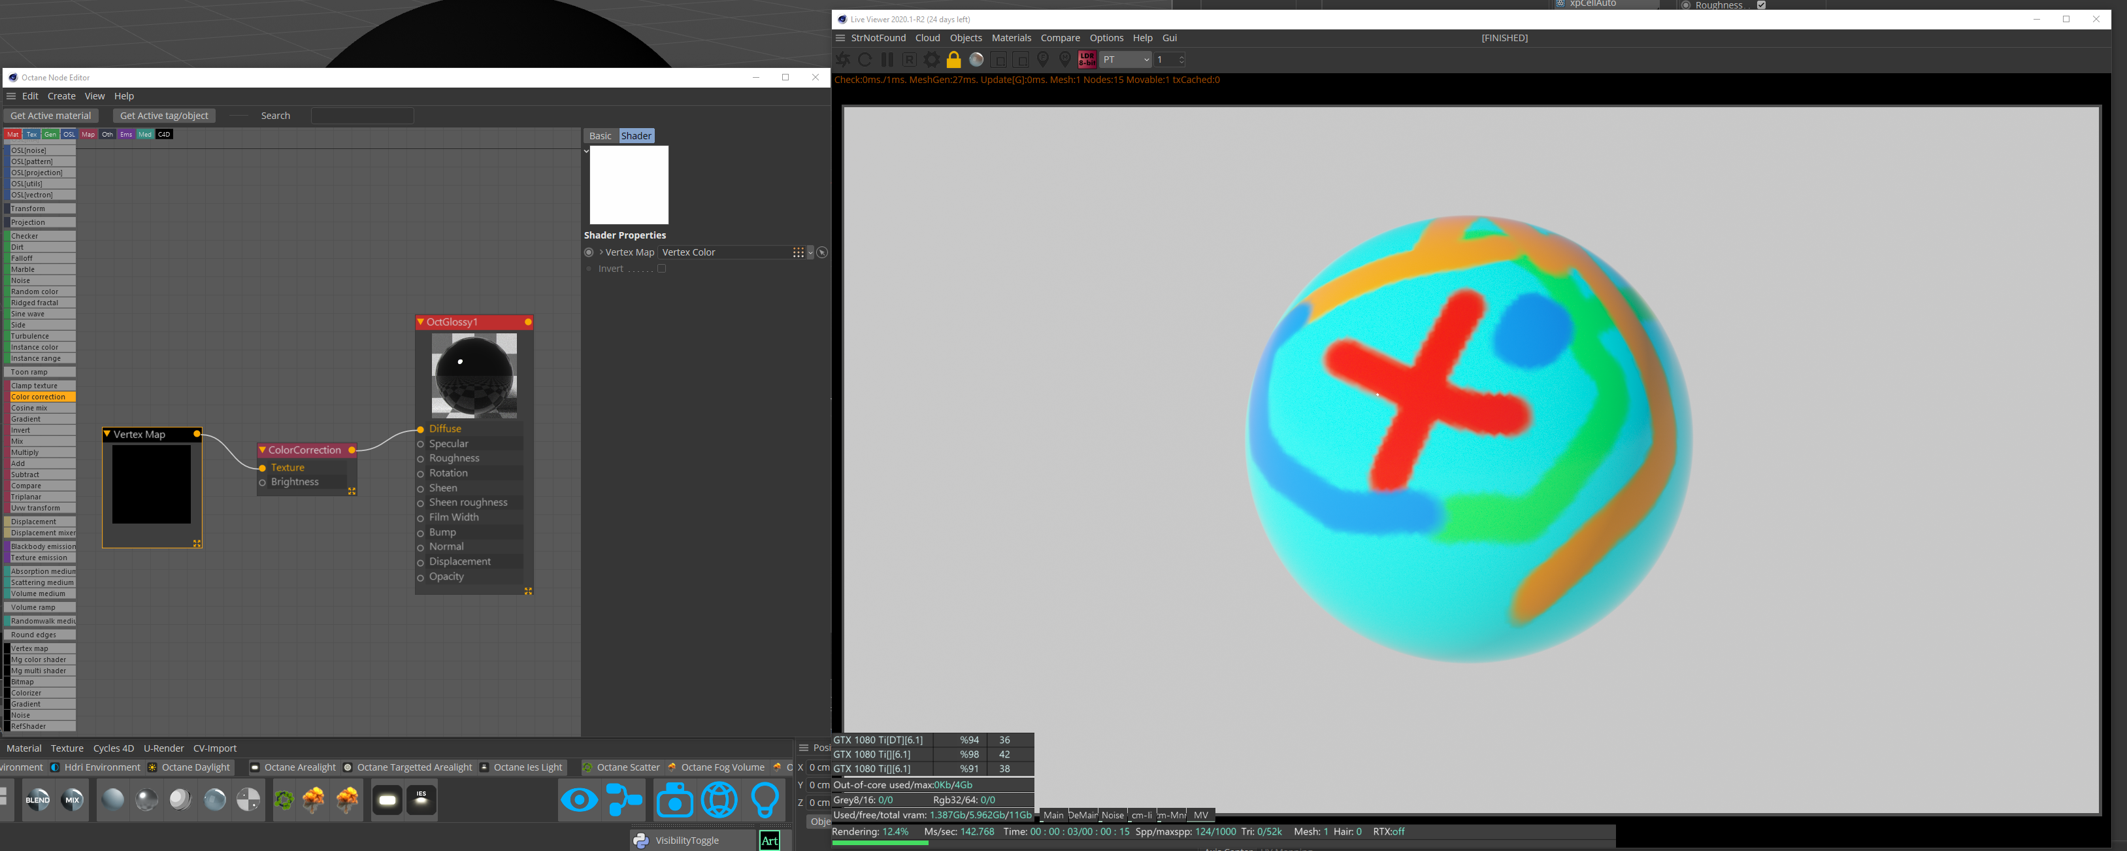The width and height of the screenshot is (2127, 851).
Task: Click Get Active material button
Action: coord(50,116)
